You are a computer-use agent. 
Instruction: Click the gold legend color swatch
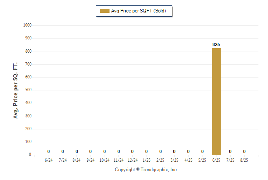click(105, 11)
